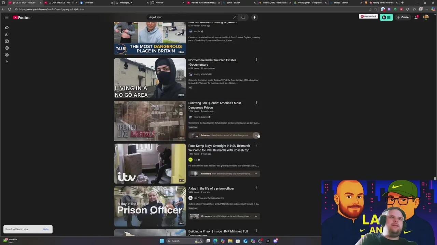The width and height of the screenshot is (437, 245).
Task: Go to Home in the sidebar
Action: (6, 28)
